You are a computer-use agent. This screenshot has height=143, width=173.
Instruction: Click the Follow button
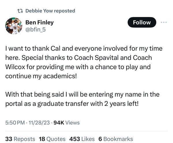click(142, 22)
